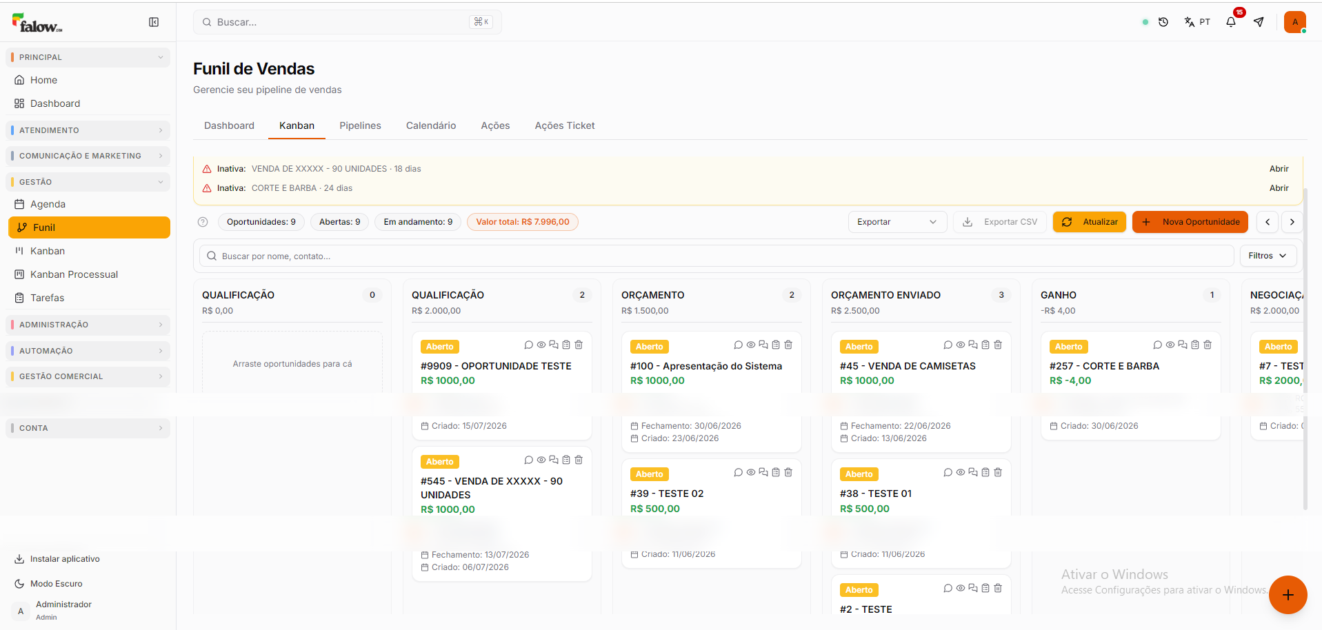Select the Kanban tab
1322x630 pixels.
click(x=297, y=125)
